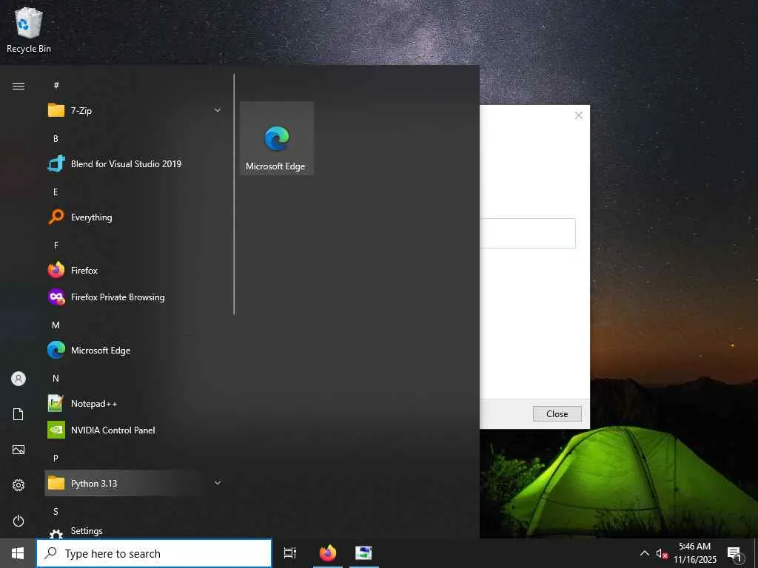Select the 'E' letter section header
The height and width of the screenshot is (568, 758).
coord(56,192)
